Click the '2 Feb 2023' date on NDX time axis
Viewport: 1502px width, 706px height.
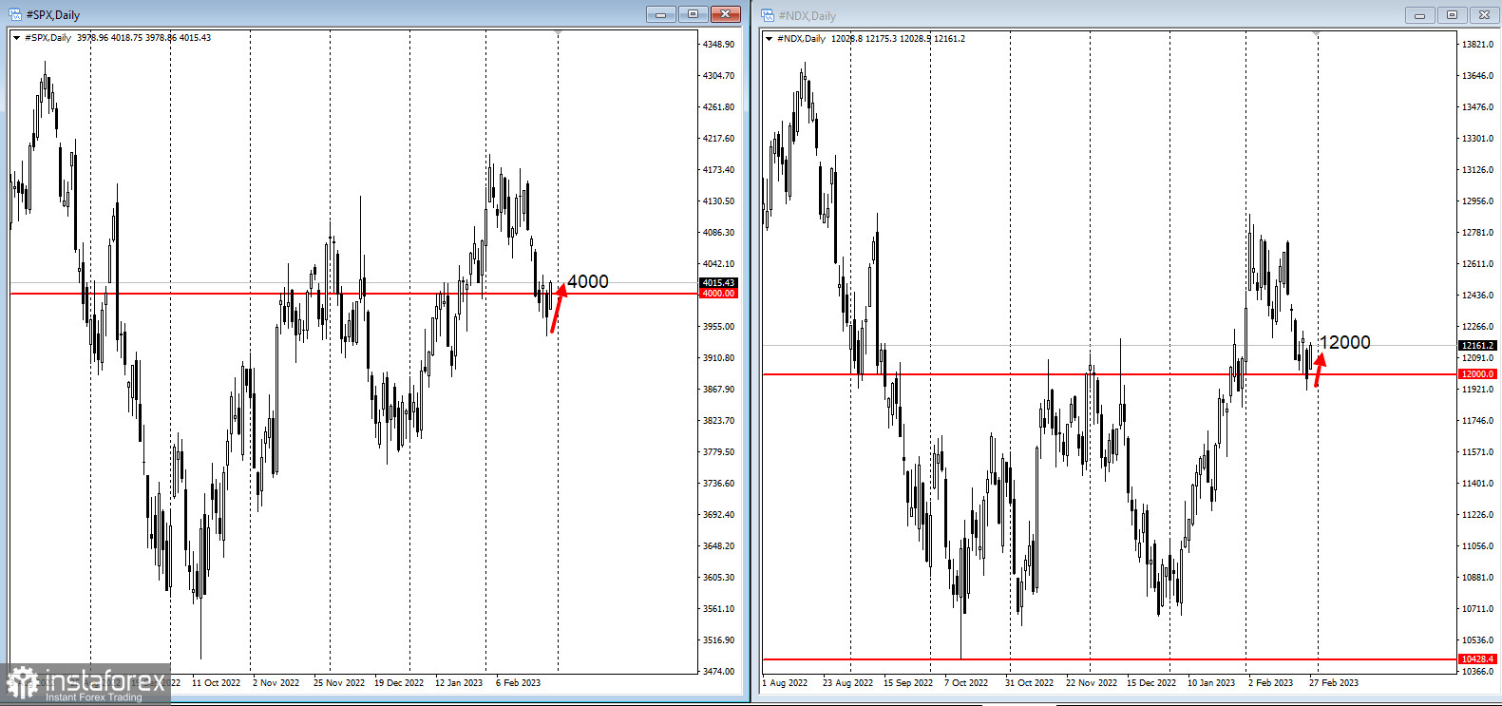click(x=1270, y=683)
